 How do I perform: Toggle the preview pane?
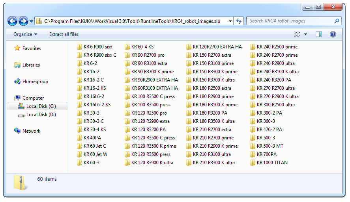coord(319,34)
